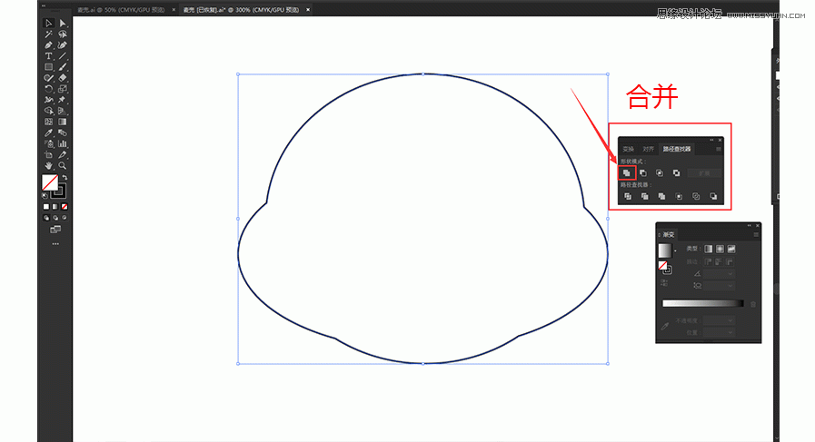The width and height of the screenshot is (815, 442).
Task: Switch to the 对齐 (Align) panel tab
Action: tap(648, 149)
